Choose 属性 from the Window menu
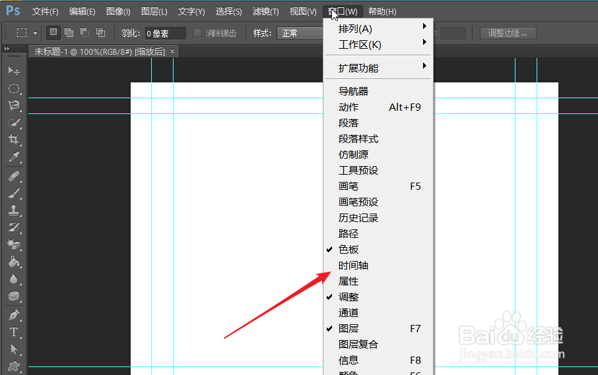 coord(378,281)
